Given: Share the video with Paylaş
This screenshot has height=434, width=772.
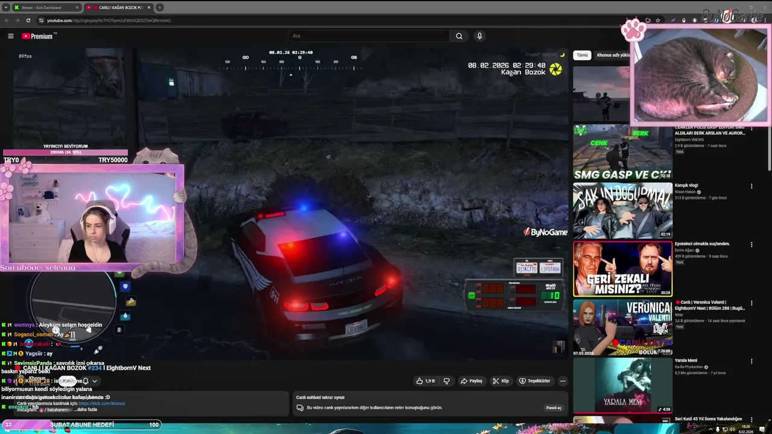Looking at the screenshot, I should pos(472,381).
